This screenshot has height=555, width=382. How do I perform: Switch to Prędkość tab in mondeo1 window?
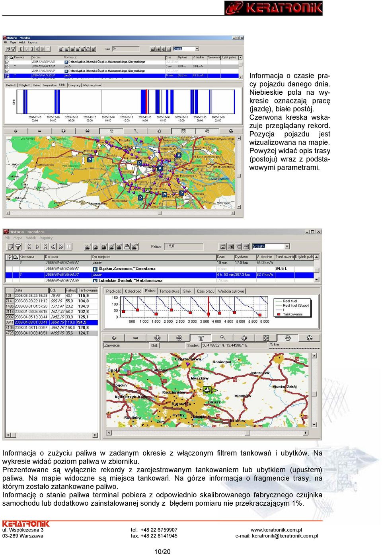[x=114, y=291]
